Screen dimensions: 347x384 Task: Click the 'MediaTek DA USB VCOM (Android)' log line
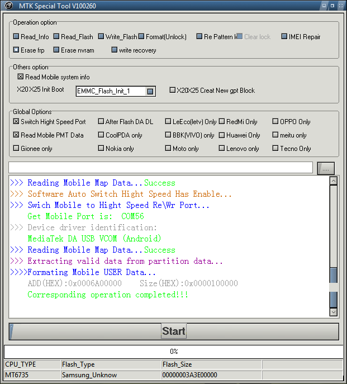[94, 239]
